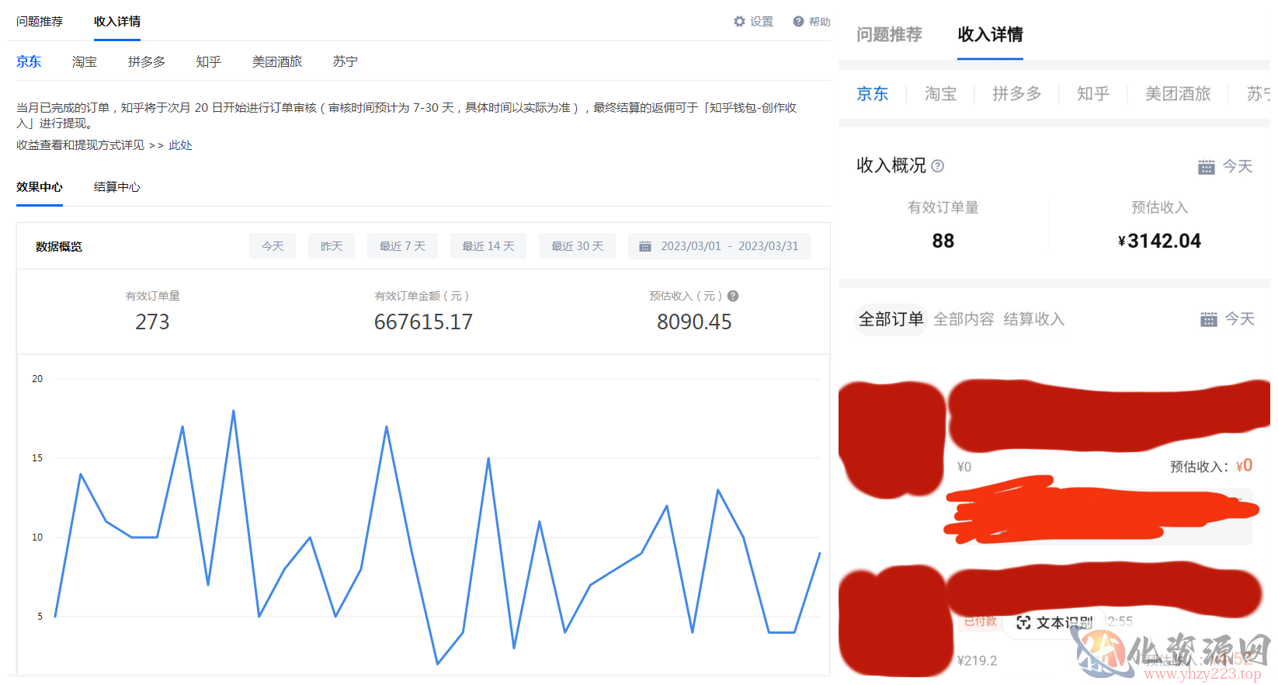Open 问题推荐 tab in left panel
This screenshot has width=1278, height=685.
click(40, 22)
